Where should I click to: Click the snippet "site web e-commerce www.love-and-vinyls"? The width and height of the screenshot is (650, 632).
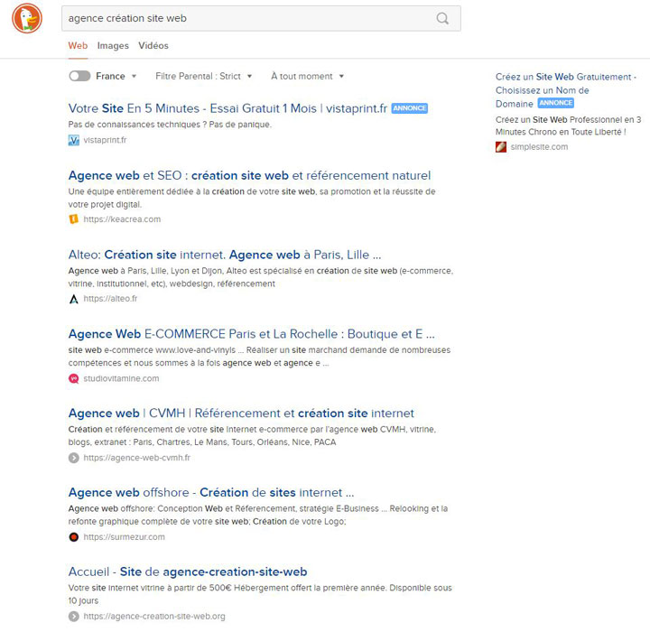coord(259,357)
